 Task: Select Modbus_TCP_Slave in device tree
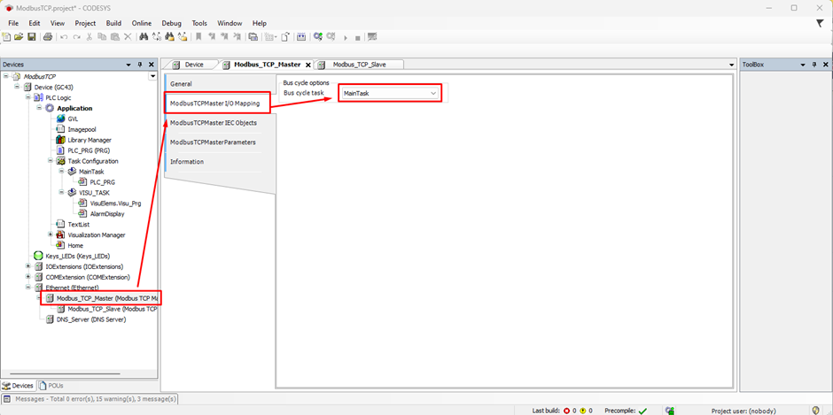pos(112,308)
